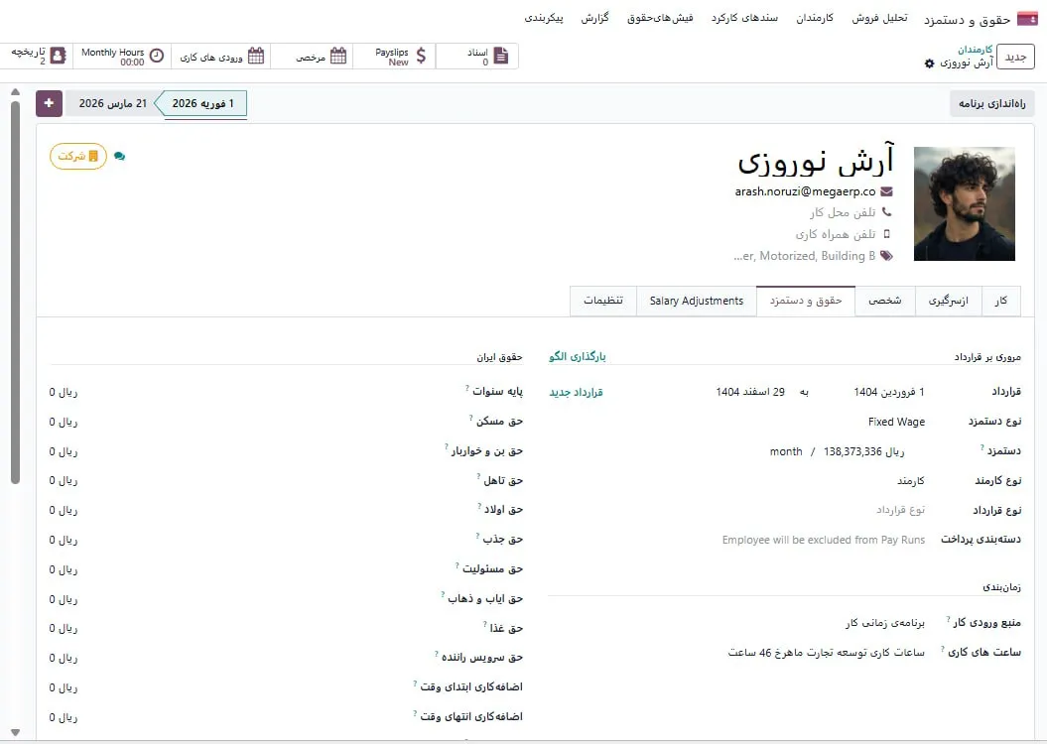Image resolution: width=1047 pixels, height=744 pixels.
Task: Switch to the شخصی tab
Action: tap(885, 301)
